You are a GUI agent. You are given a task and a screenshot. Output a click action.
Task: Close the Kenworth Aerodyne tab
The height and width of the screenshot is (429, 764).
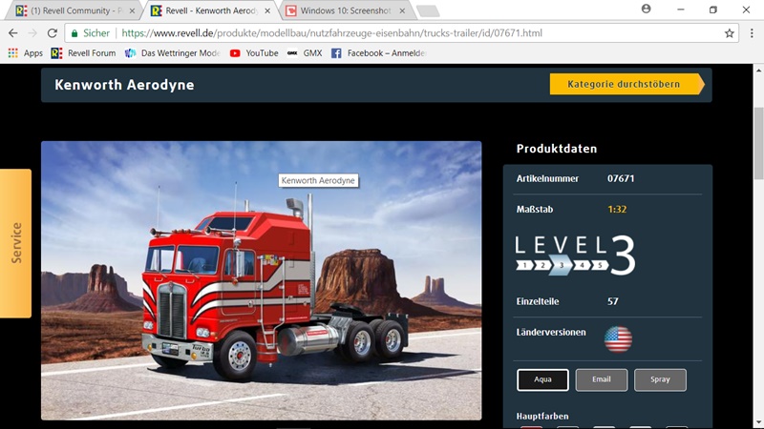tap(267, 10)
